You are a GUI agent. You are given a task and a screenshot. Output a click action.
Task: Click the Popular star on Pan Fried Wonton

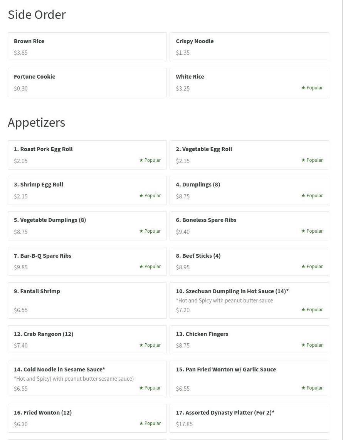303,388
